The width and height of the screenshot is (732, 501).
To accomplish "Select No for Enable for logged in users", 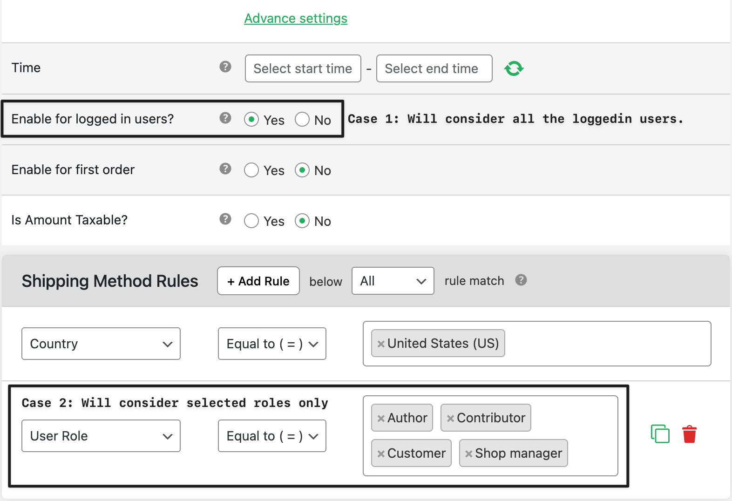I will [x=302, y=120].
